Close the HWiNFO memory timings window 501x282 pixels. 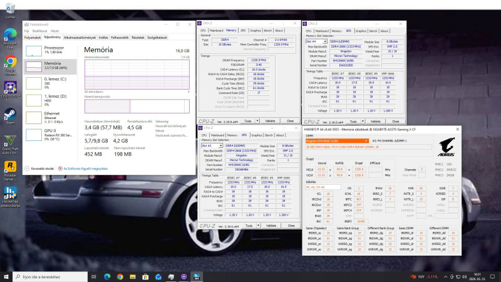click(457, 130)
